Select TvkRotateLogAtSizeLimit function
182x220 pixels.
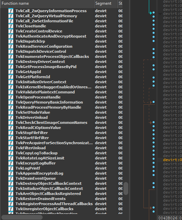click(40, 158)
